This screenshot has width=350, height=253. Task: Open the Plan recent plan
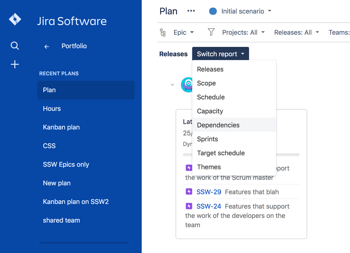[86, 90]
